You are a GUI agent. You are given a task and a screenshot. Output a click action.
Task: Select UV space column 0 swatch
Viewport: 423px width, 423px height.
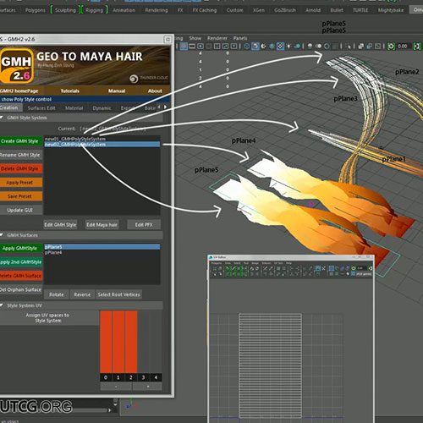click(106, 342)
